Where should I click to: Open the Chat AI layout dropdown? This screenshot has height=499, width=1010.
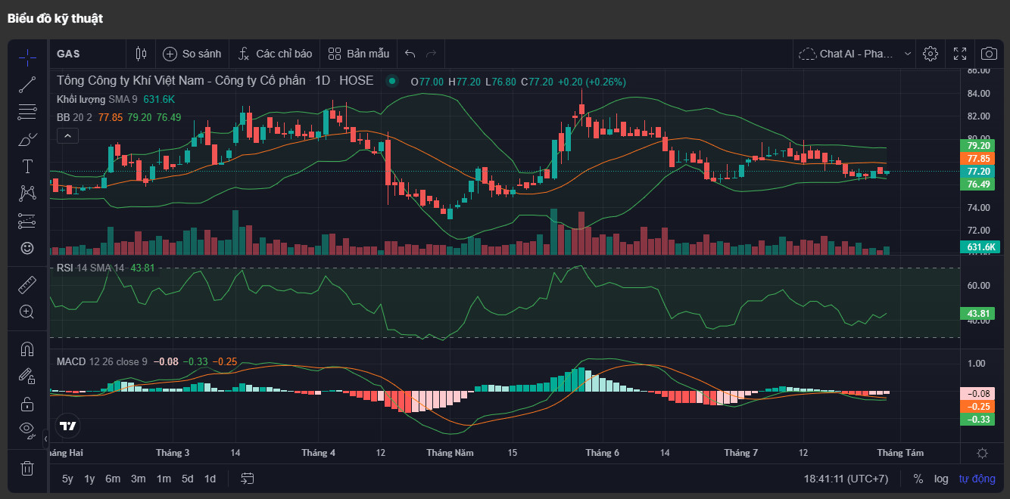(x=856, y=54)
